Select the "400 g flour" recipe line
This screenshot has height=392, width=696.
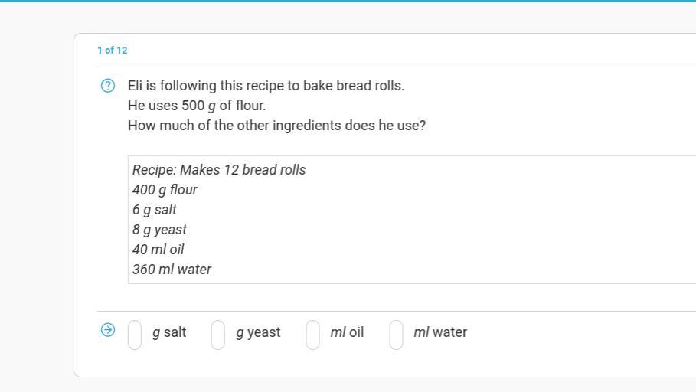click(x=165, y=190)
